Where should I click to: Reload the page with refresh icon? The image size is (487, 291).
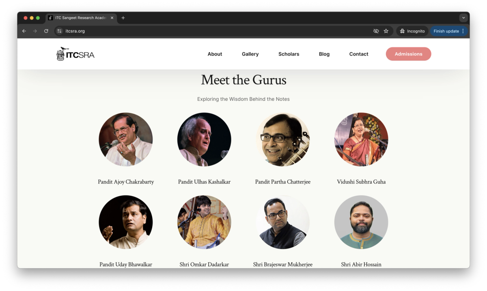point(46,31)
